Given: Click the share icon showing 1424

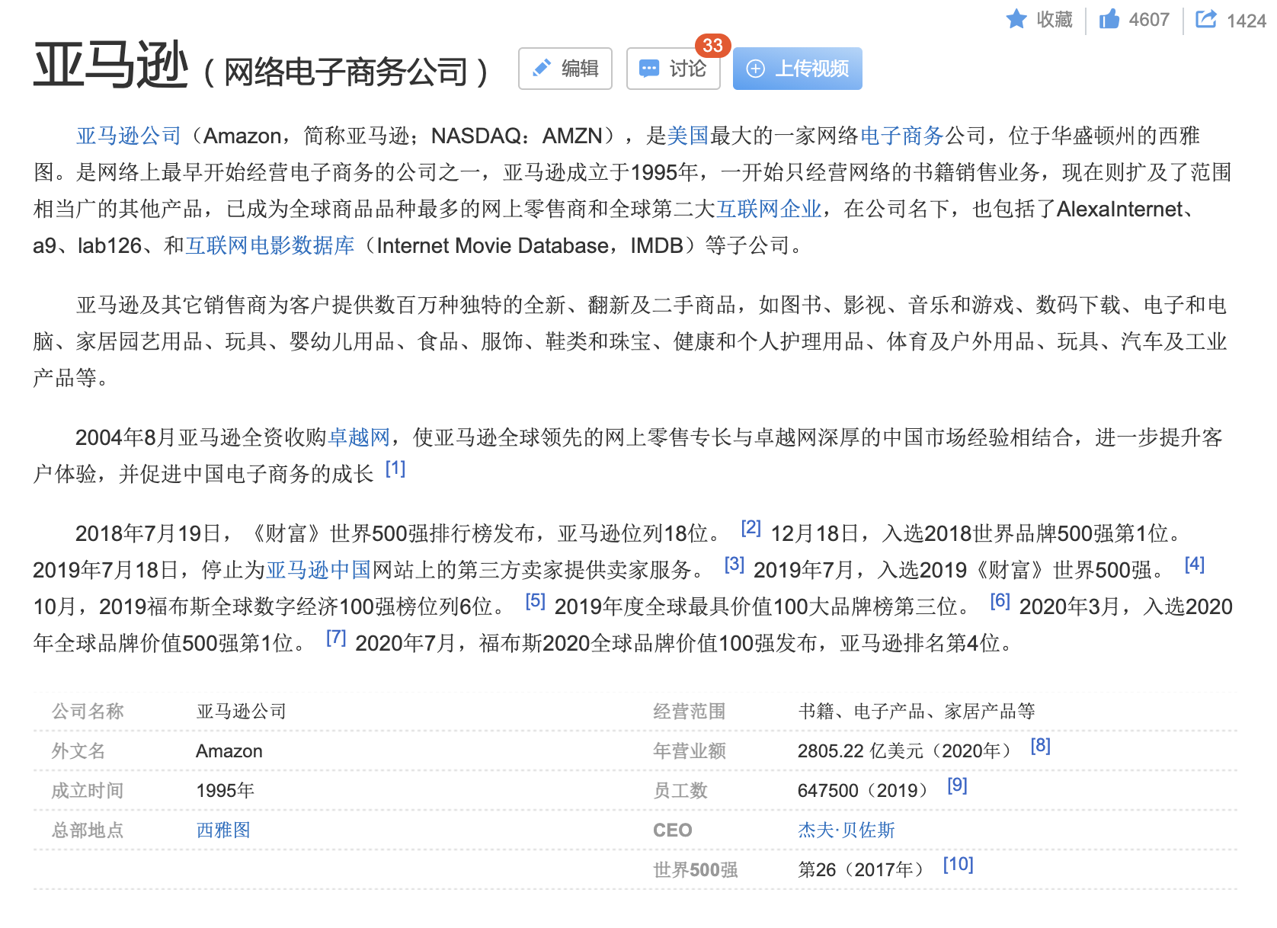Looking at the screenshot, I should coord(1206,19).
